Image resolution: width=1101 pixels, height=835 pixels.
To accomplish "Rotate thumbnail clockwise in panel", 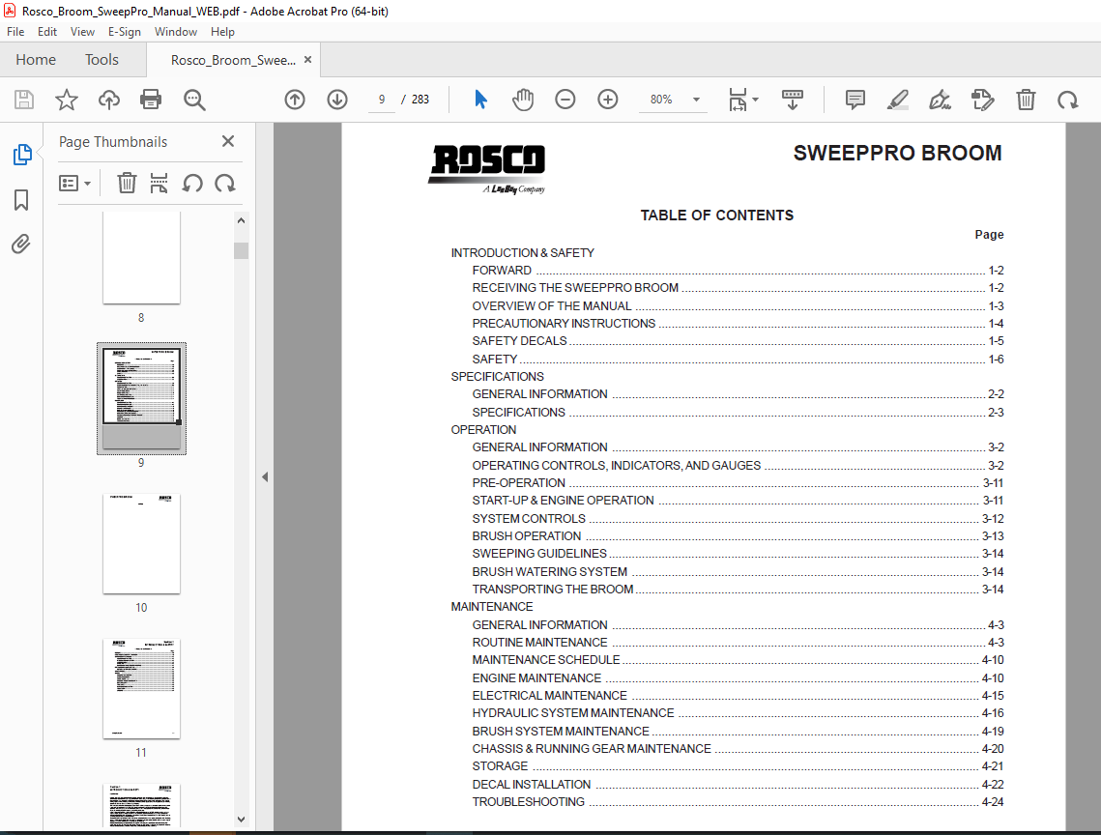I will [225, 184].
